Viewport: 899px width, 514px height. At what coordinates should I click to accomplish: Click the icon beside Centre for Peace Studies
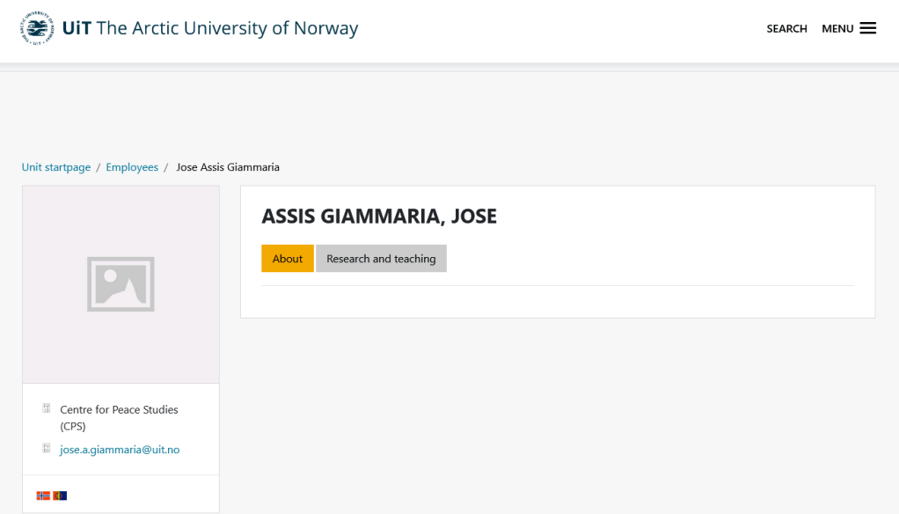pyautogui.click(x=47, y=408)
